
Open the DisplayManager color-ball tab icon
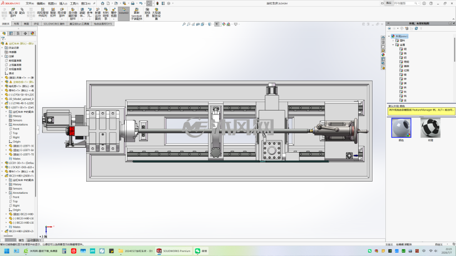(32, 33)
